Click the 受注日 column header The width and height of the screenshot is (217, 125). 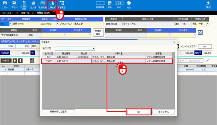coord(84,53)
